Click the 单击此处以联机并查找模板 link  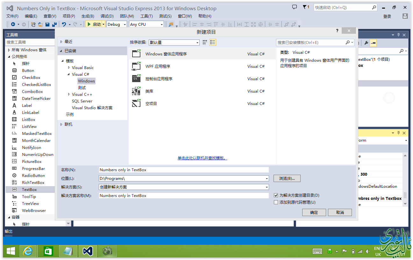click(202, 158)
